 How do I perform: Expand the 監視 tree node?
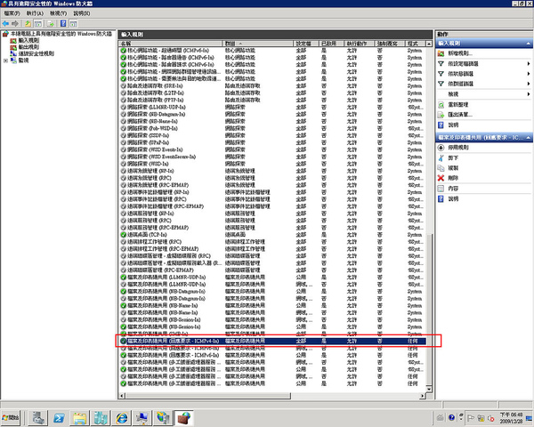click(5, 60)
